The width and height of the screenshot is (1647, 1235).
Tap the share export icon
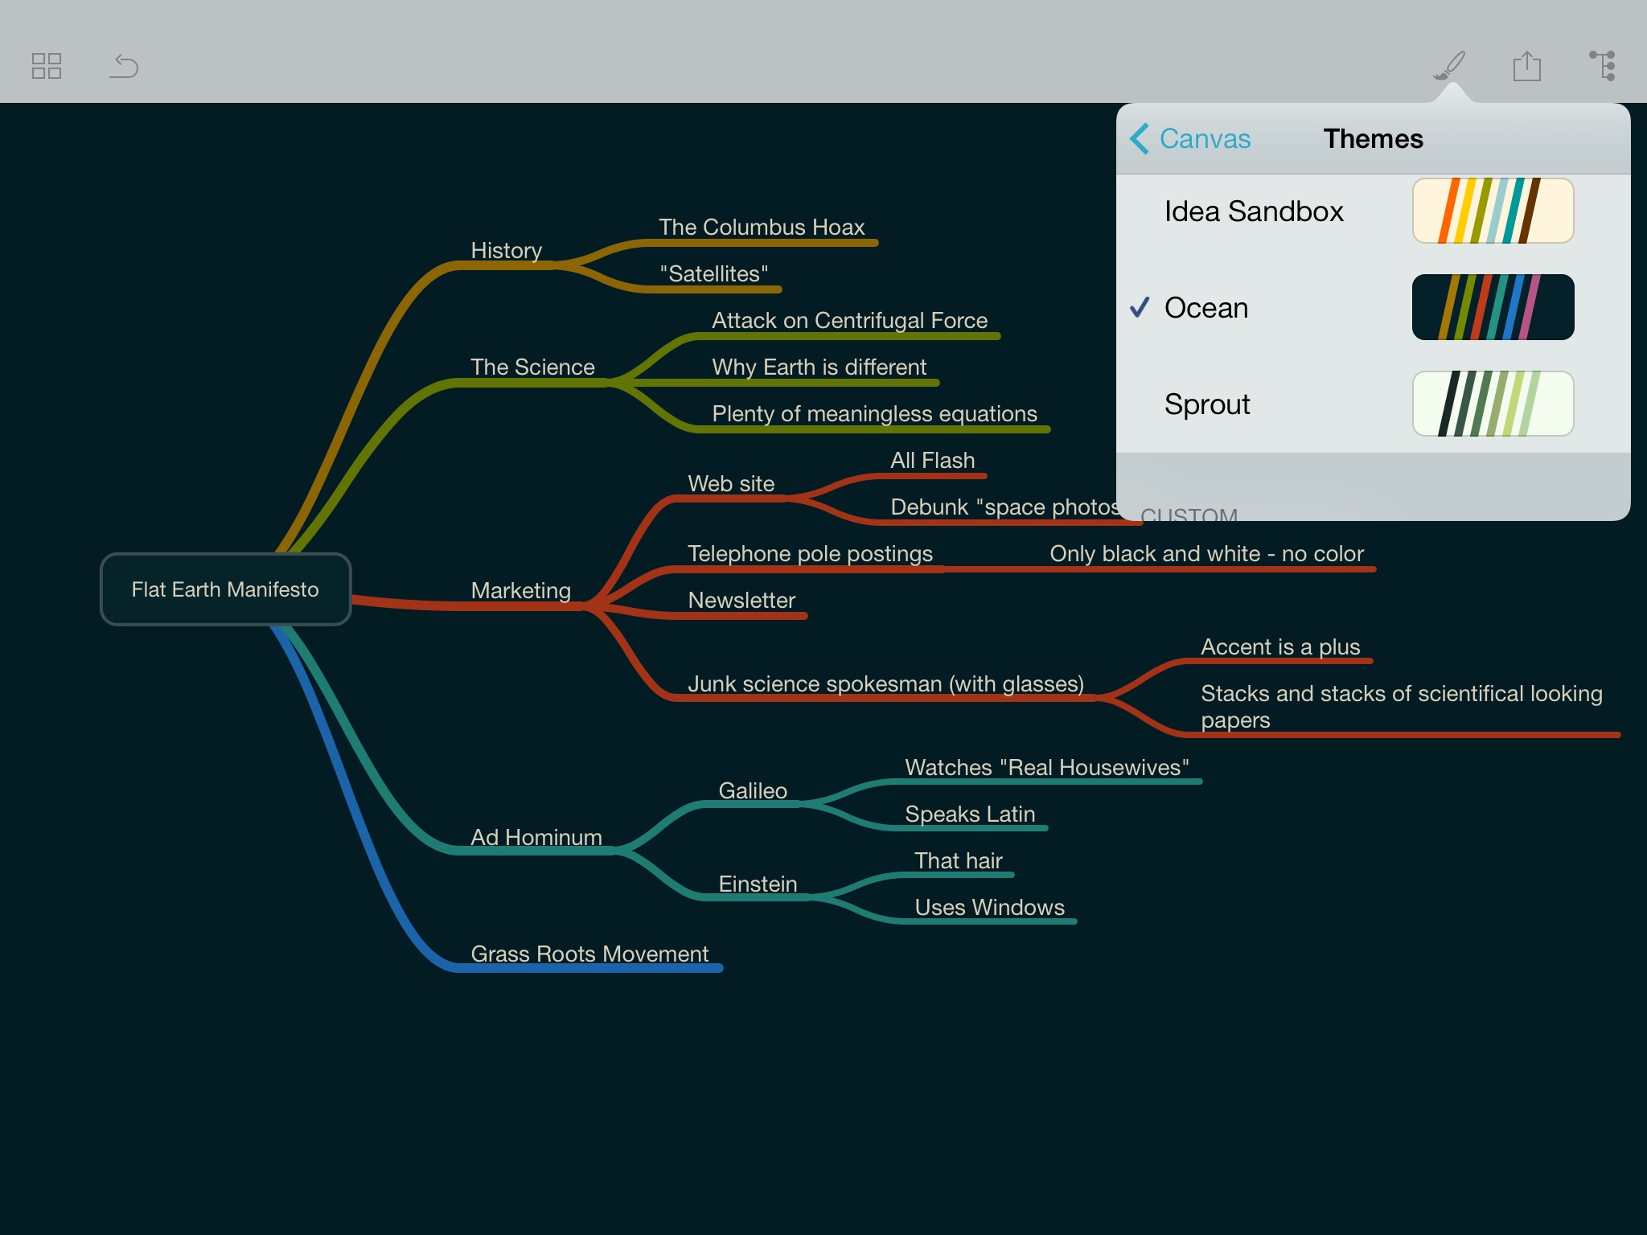tap(1526, 66)
